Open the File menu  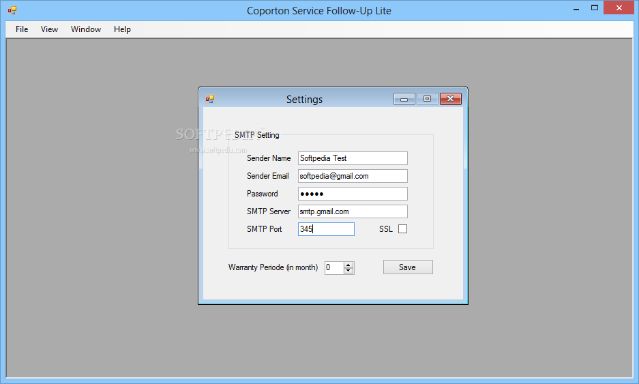[22, 29]
